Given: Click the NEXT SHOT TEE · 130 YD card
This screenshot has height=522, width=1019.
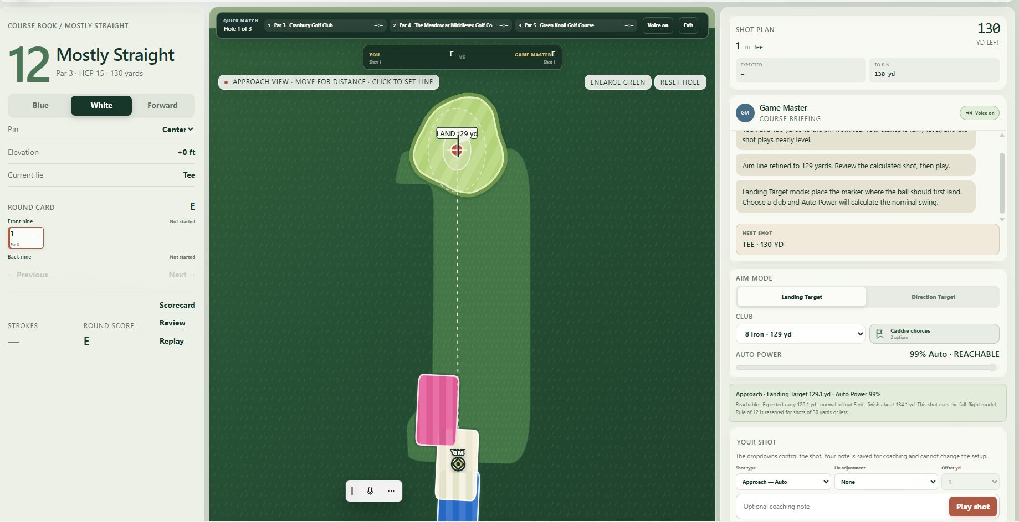Looking at the screenshot, I should coord(867,239).
